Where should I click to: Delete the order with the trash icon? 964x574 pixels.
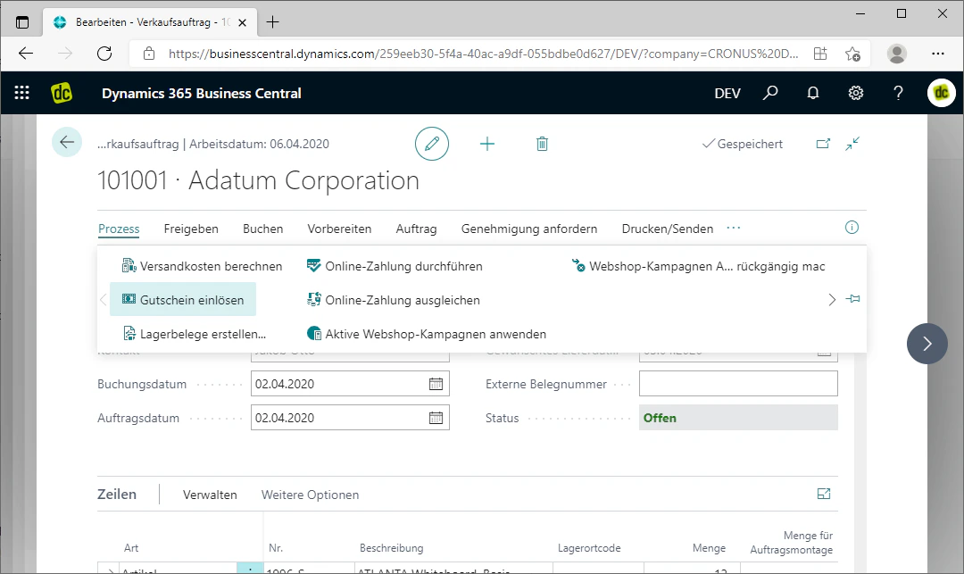[542, 144]
